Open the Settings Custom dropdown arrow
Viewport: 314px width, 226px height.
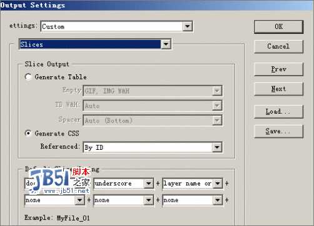click(x=188, y=26)
